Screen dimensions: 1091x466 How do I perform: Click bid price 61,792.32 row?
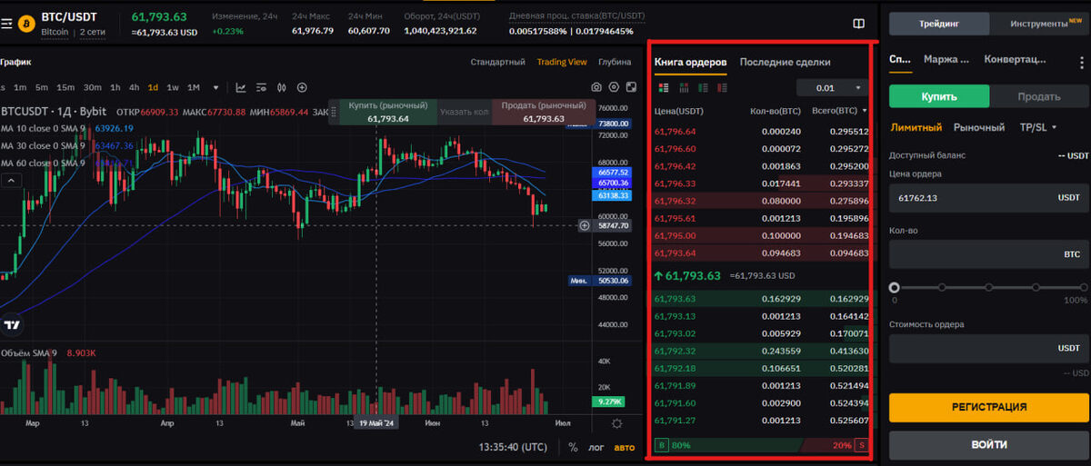762,351
